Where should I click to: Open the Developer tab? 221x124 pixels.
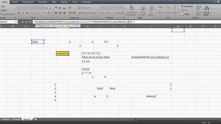click(86, 2)
